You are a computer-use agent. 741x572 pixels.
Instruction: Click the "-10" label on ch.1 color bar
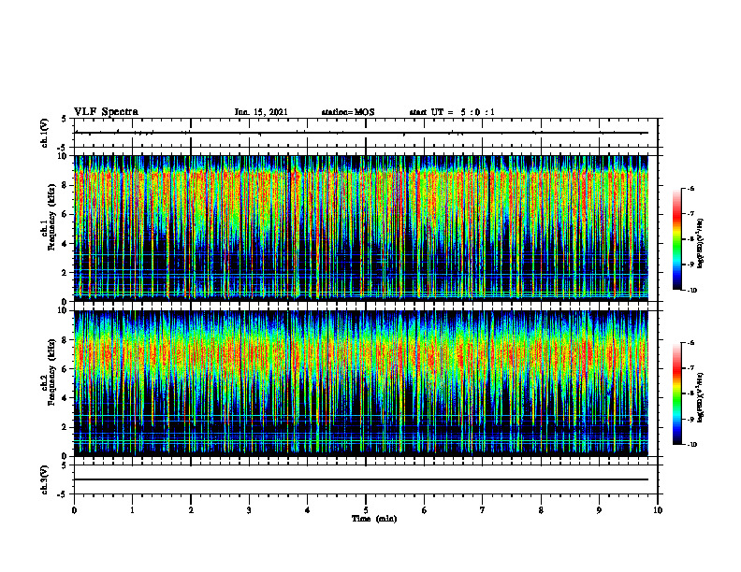tap(692, 291)
